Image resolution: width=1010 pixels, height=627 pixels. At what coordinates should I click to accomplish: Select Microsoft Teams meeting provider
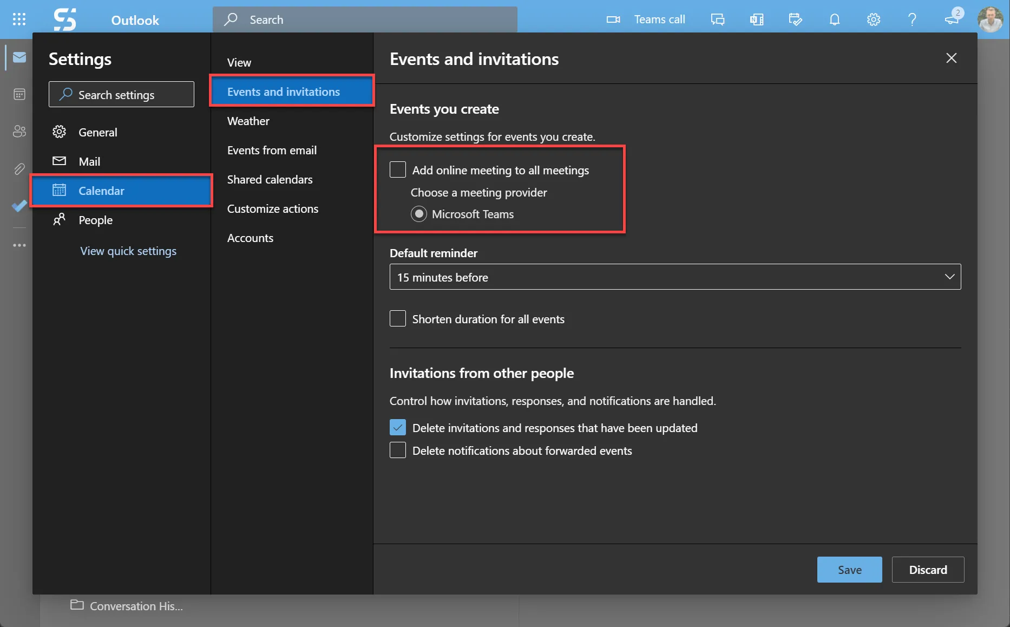pos(419,214)
